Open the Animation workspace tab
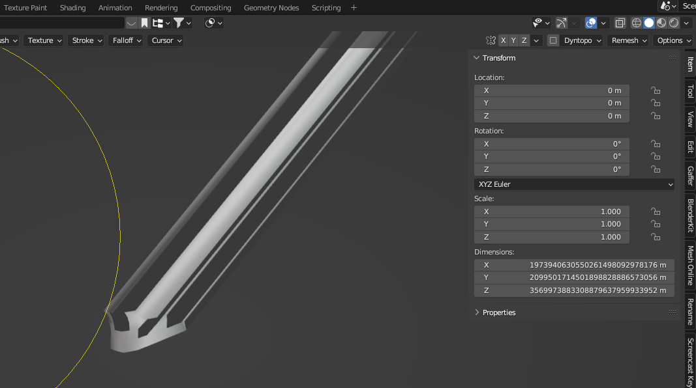696x388 pixels. pyautogui.click(x=115, y=8)
